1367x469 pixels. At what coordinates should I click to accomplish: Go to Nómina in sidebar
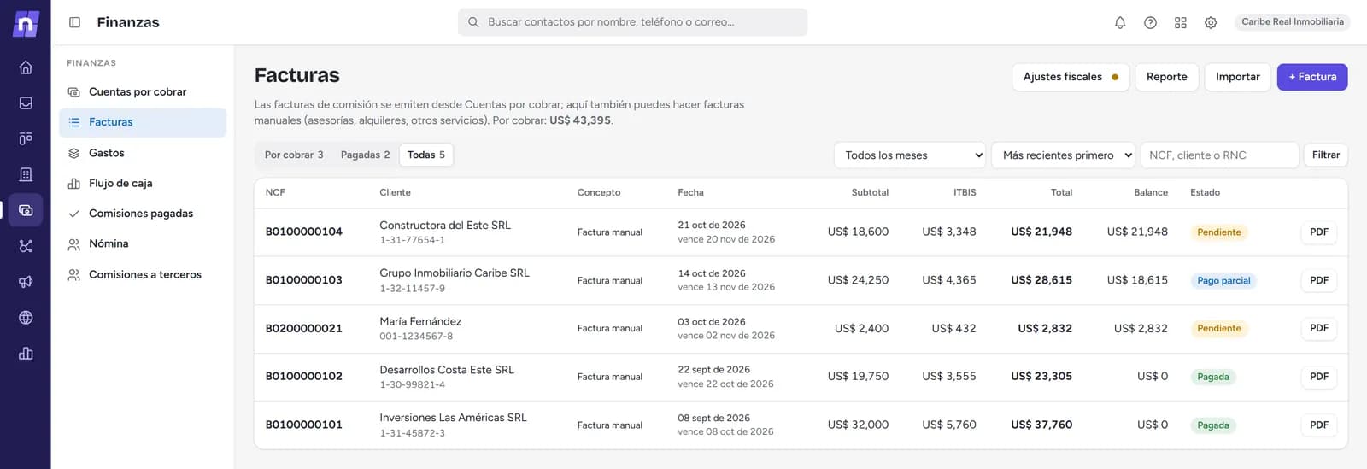143,244
